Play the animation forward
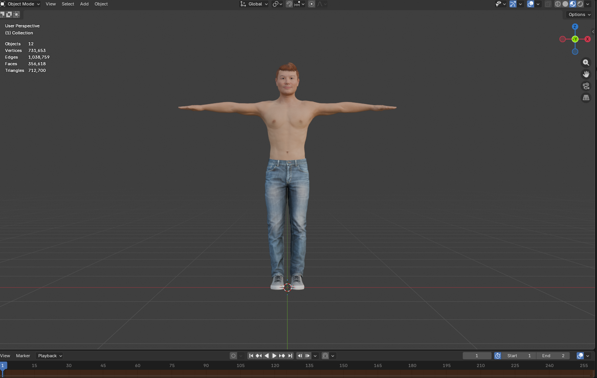This screenshot has width=597, height=378. coord(274,356)
